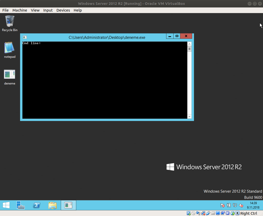Minimize the VirtualBox window
Image resolution: width=263 pixels, height=216 pixels.
250,4
